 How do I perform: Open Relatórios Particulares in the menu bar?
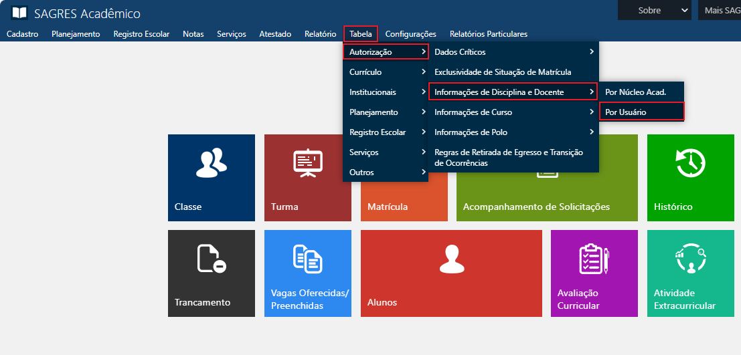[488, 34]
